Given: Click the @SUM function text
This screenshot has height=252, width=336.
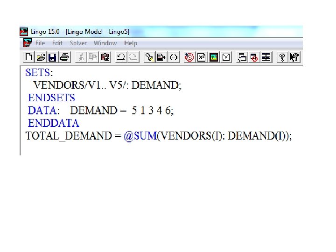Looking at the screenshot, I should 140,136.
